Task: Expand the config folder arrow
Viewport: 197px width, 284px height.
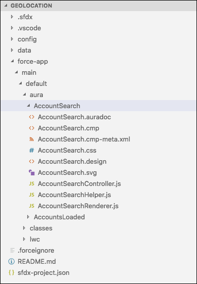Action: click(12, 39)
